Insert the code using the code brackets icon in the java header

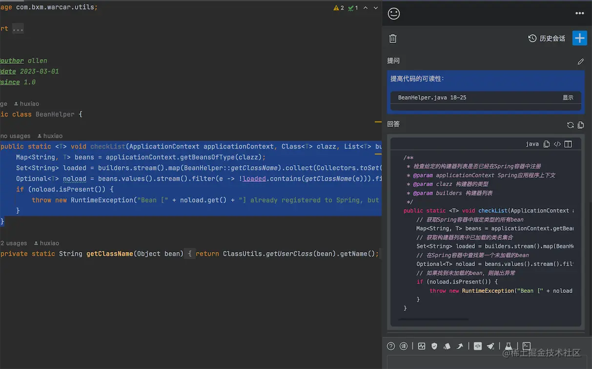557,144
